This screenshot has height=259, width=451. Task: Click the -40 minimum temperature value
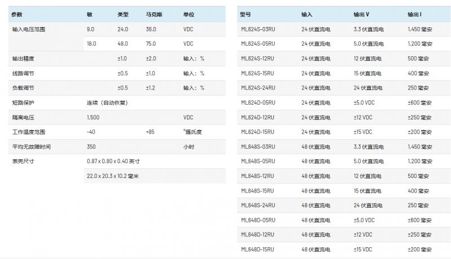click(x=91, y=132)
